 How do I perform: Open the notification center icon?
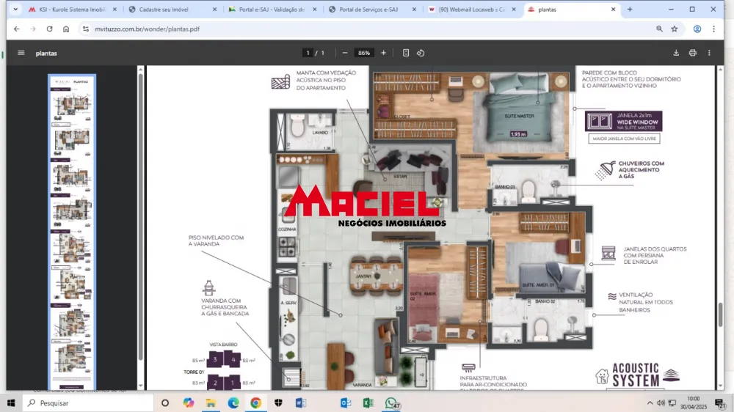pos(720,402)
